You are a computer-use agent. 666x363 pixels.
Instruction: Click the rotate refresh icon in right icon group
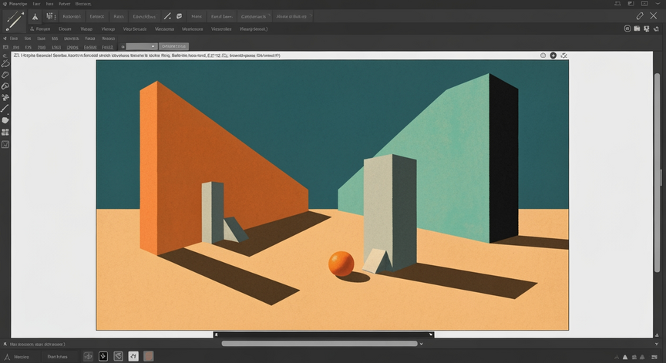[656, 29]
